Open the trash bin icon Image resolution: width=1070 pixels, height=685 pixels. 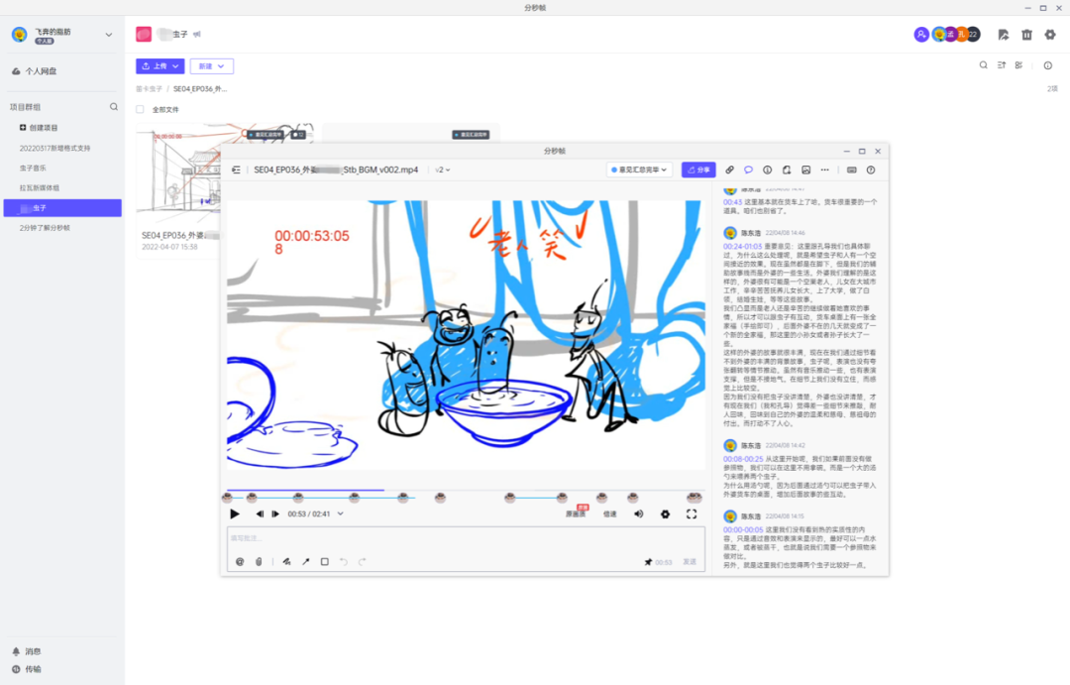click(x=1027, y=34)
